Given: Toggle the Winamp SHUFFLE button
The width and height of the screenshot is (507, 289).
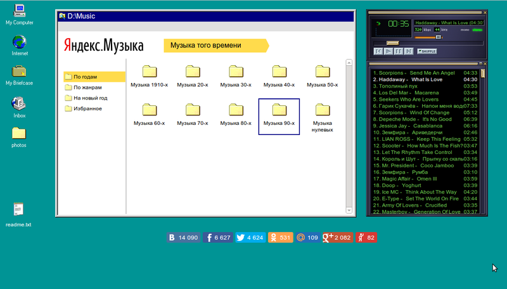Looking at the screenshot, I should click(427, 51).
